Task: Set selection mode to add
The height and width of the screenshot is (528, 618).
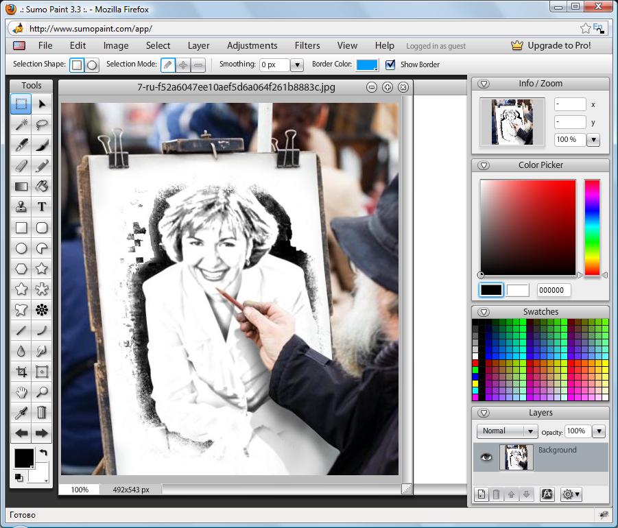Action: pyautogui.click(x=183, y=64)
